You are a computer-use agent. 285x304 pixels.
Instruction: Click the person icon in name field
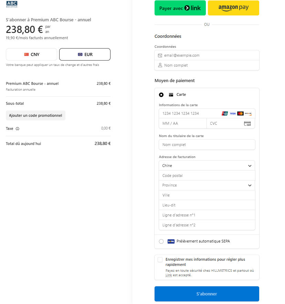[160, 65]
